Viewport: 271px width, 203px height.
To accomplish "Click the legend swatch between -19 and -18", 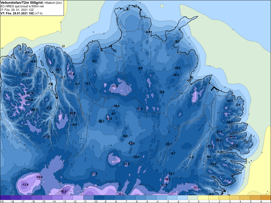I will 5,198.
